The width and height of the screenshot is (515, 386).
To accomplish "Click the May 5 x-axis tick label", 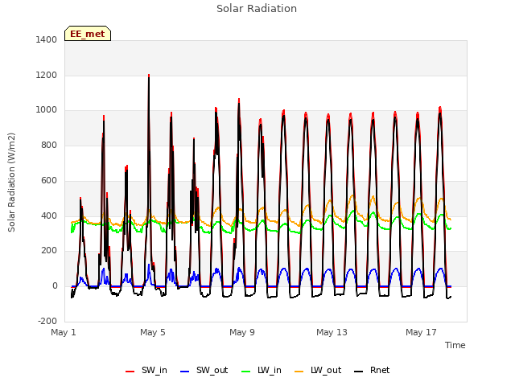I will tap(153, 332).
